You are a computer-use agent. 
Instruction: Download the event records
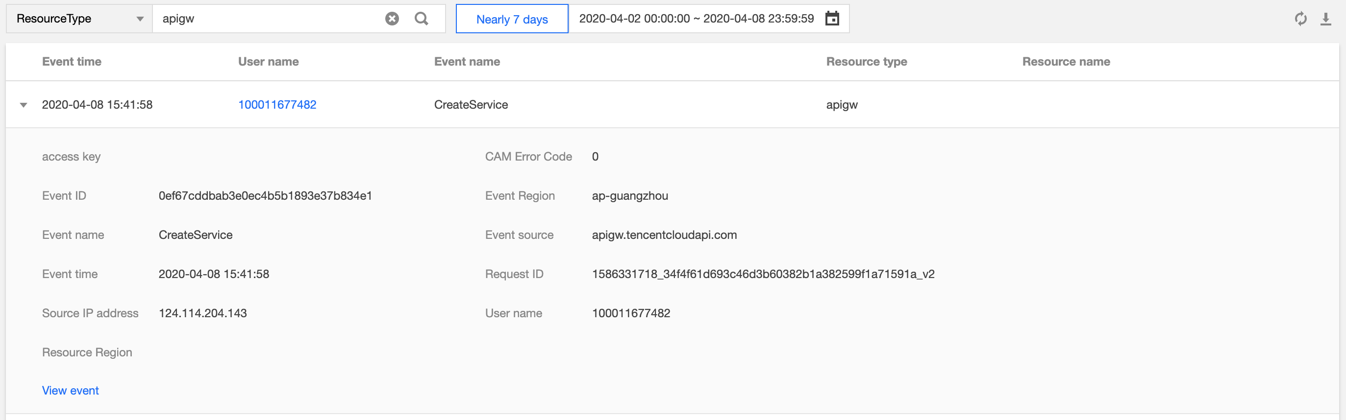click(x=1325, y=19)
